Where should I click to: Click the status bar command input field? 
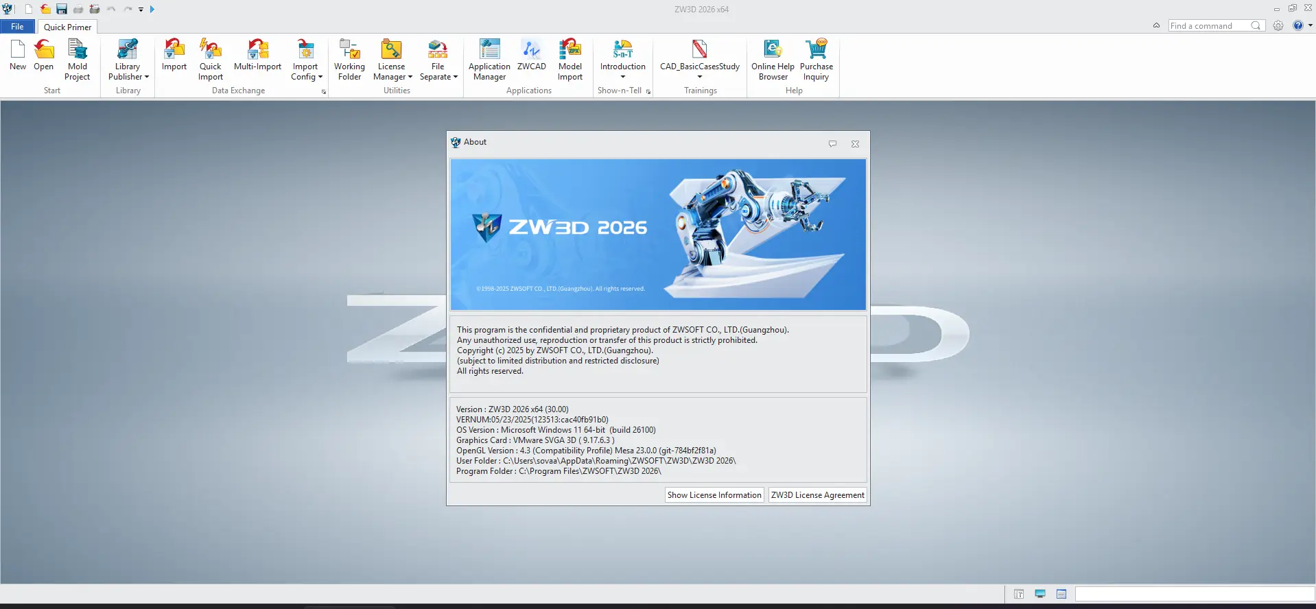coord(1195,594)
